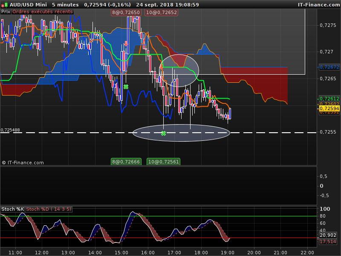Click the 100 stochastic axis label
The height and width of the screenshot is (256, 341).
(x=325, y=209)
